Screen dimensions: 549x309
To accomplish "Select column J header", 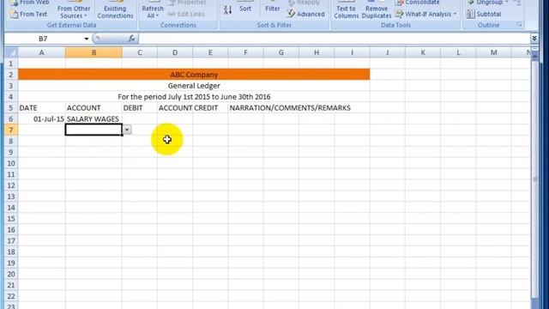I will click(x=387, y=52).
